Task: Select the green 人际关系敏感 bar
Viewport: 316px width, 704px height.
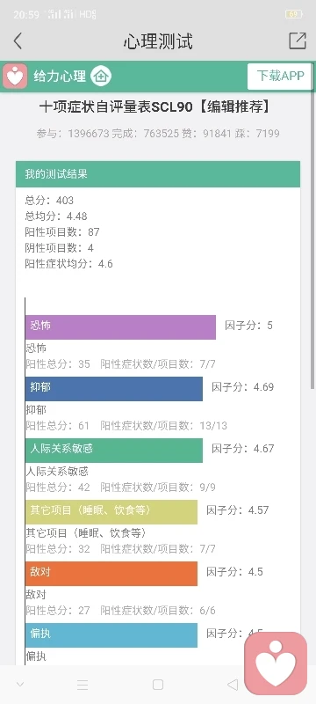Action: (x=114, y=450)
